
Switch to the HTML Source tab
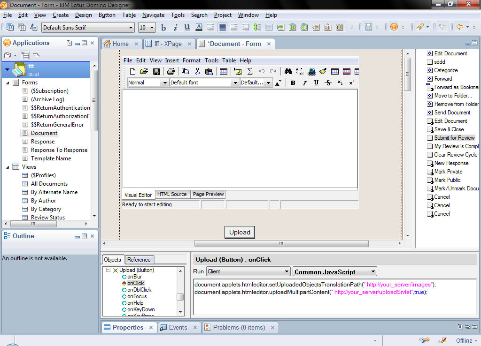coord(172,194)
